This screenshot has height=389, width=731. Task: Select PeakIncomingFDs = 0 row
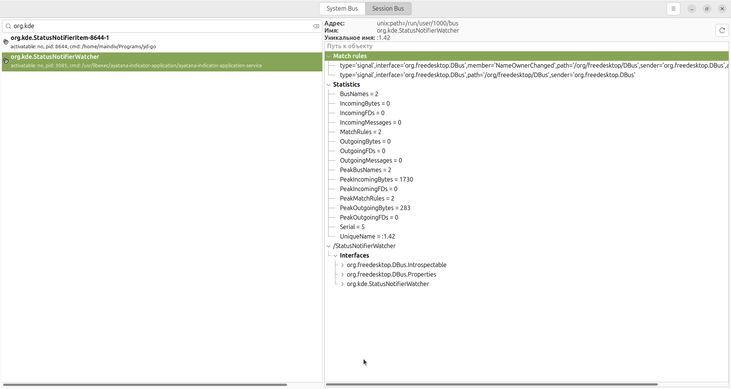point(527,189)
